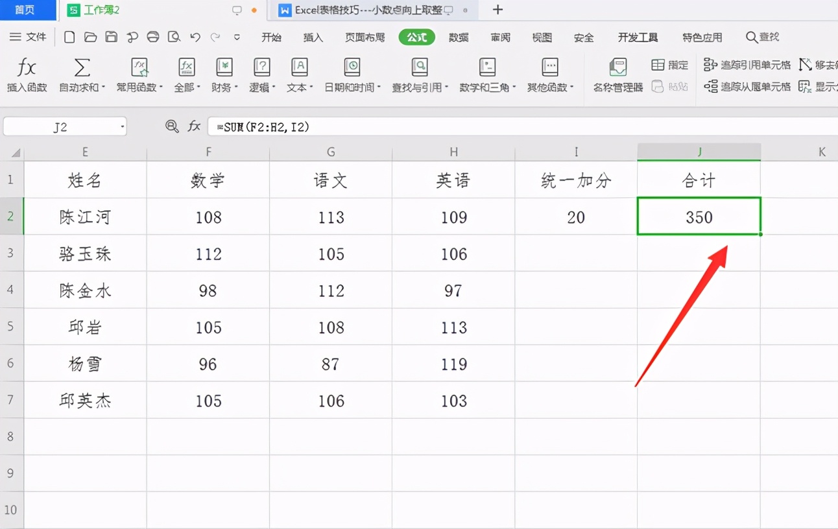Image resolution: width=838 pixels, height=529 pixels.
Task: Open the 审阅 ribbon tab
Action: click(500, 37)
